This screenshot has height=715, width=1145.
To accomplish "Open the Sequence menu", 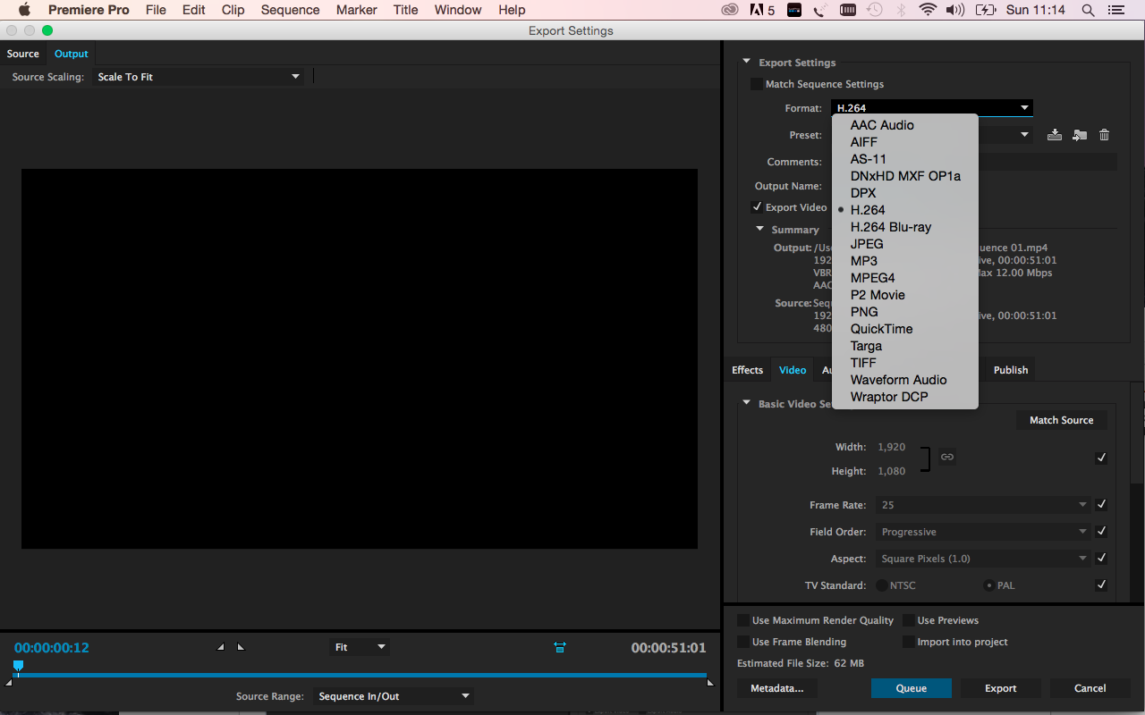I will [x=290, y=10].
